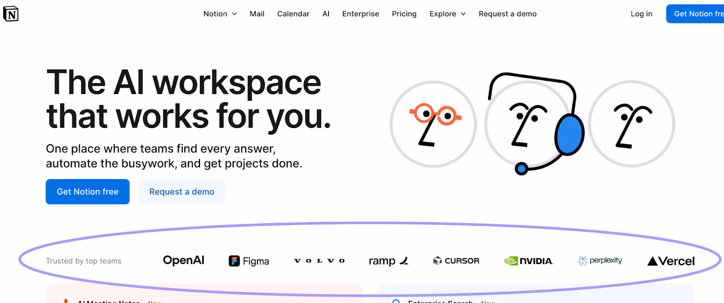724x303 pixels.
Task: Click the ramp logo
Action: tap(389, 261)
